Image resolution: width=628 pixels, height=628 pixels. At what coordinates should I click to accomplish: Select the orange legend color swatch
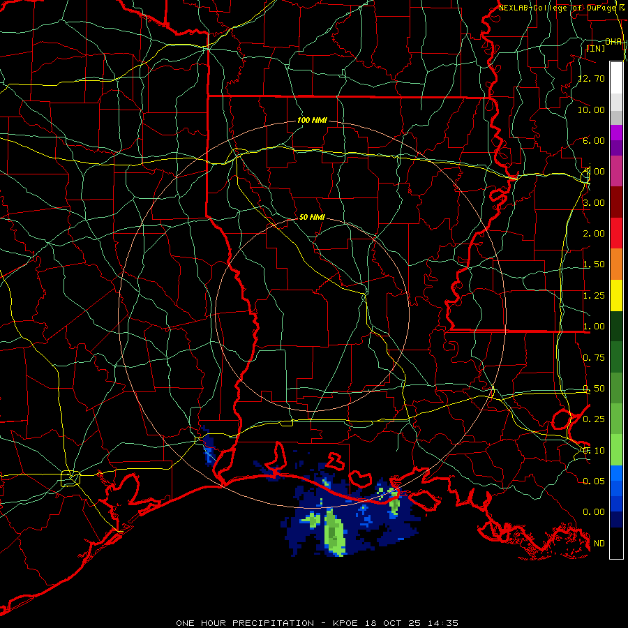coord(616,264)
